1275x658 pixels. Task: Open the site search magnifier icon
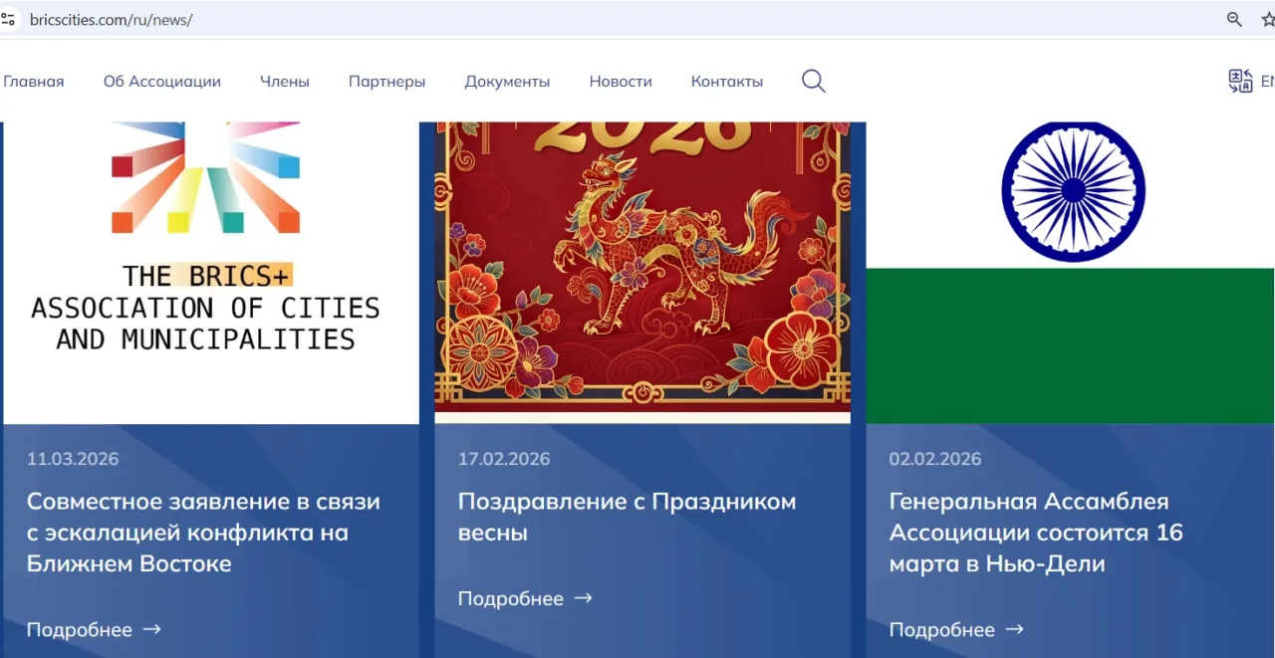813,81
